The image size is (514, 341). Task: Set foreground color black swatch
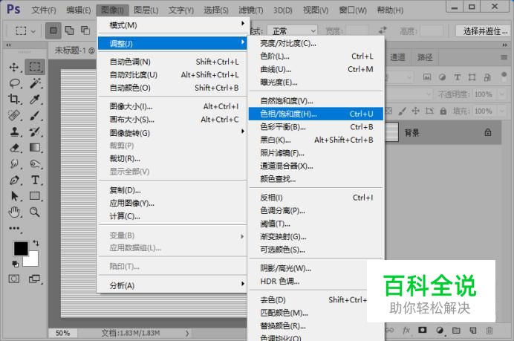pos(20,248)
